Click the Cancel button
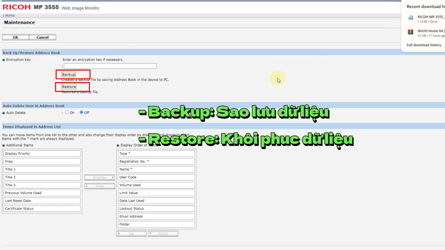 (x=43, y=37)
